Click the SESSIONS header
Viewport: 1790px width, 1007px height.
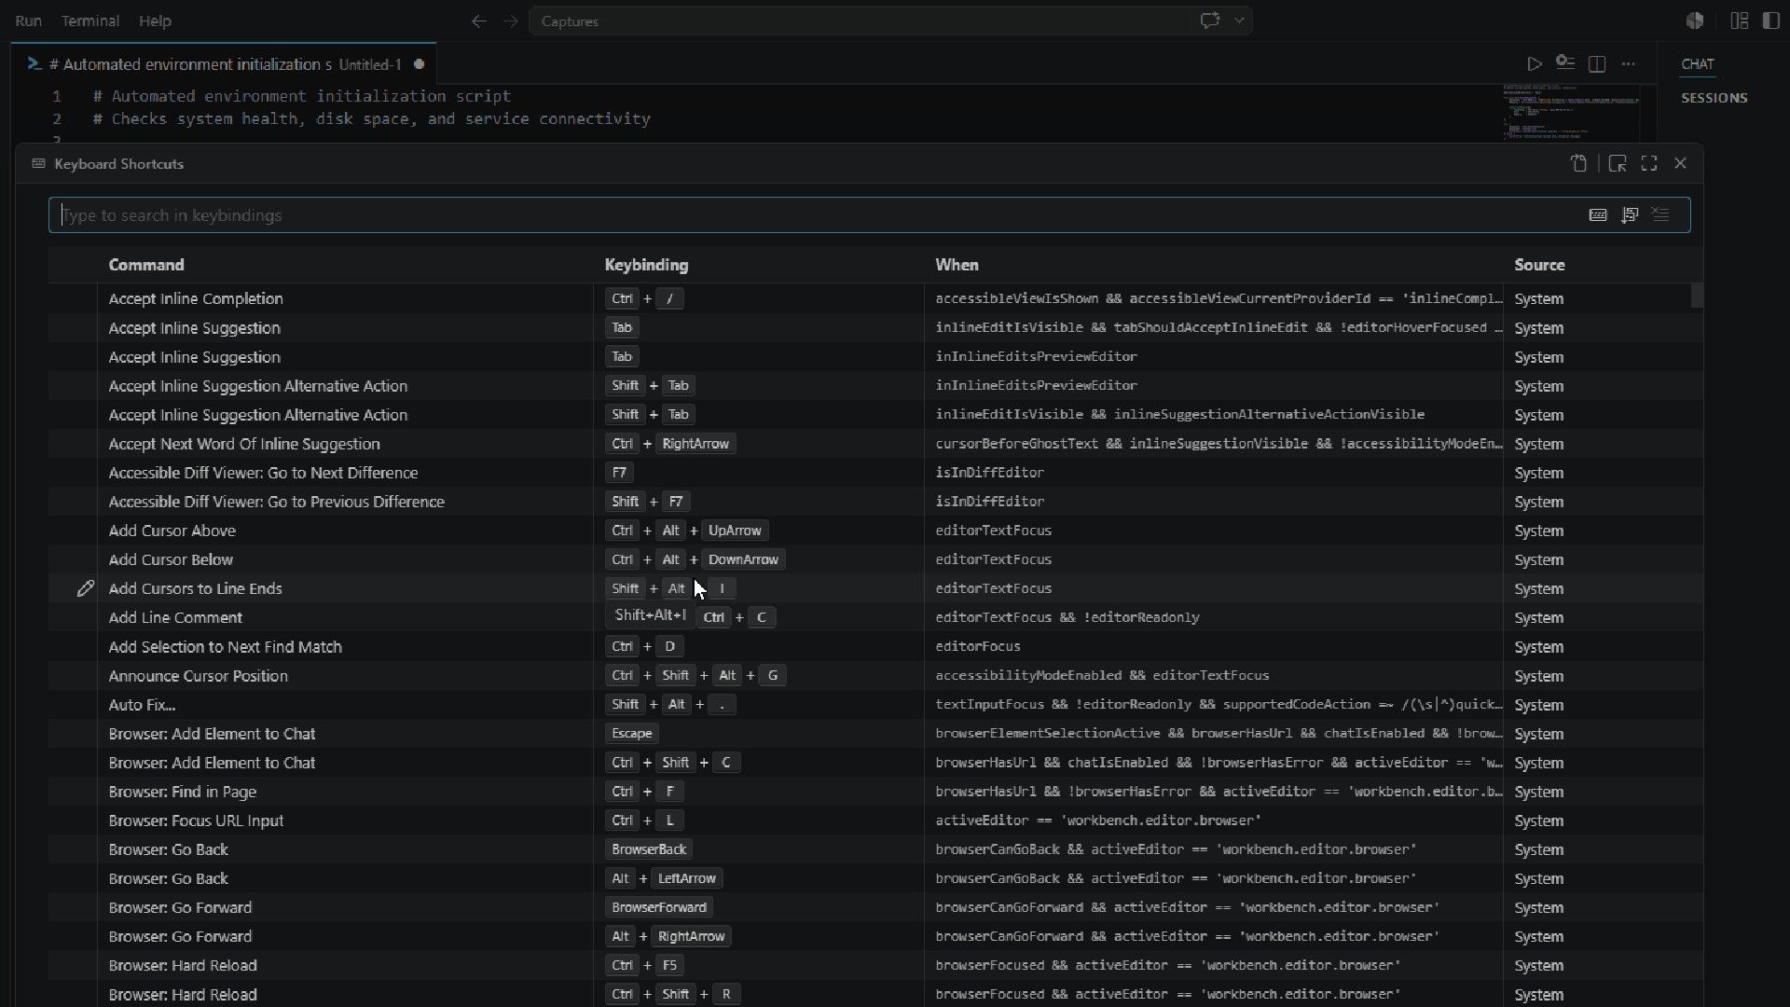click(1714, 98)
